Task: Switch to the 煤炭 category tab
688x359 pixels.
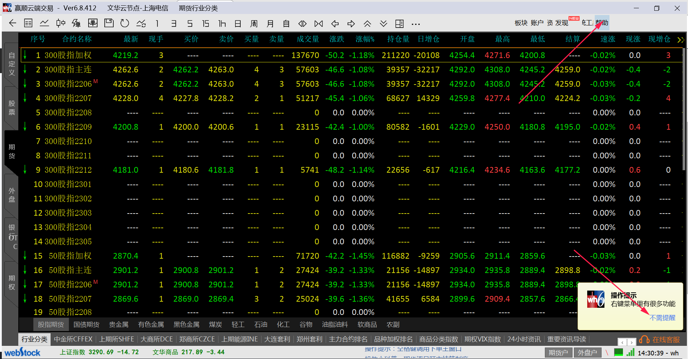Action: point(216,325)
